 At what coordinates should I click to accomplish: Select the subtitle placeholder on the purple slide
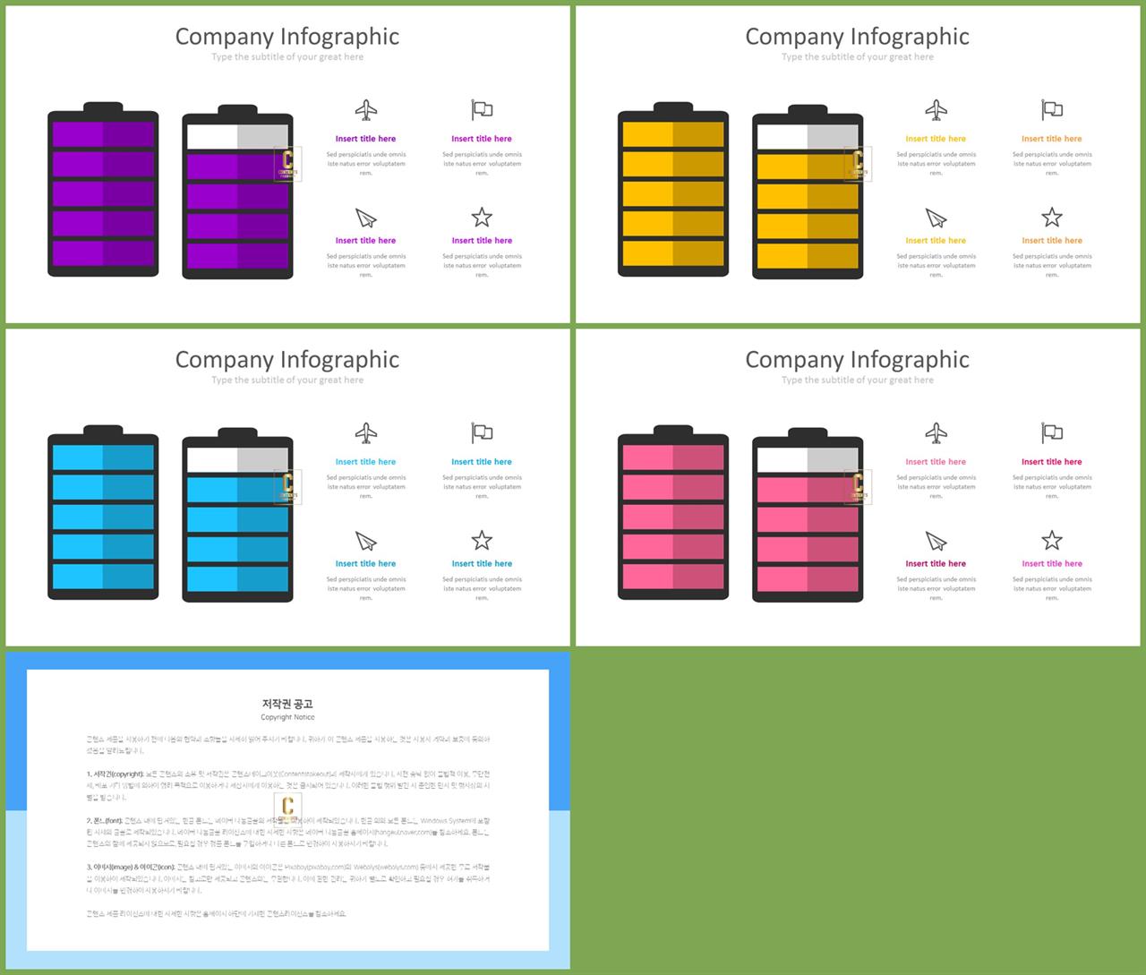pyautogui.click(x=287, y=57)
